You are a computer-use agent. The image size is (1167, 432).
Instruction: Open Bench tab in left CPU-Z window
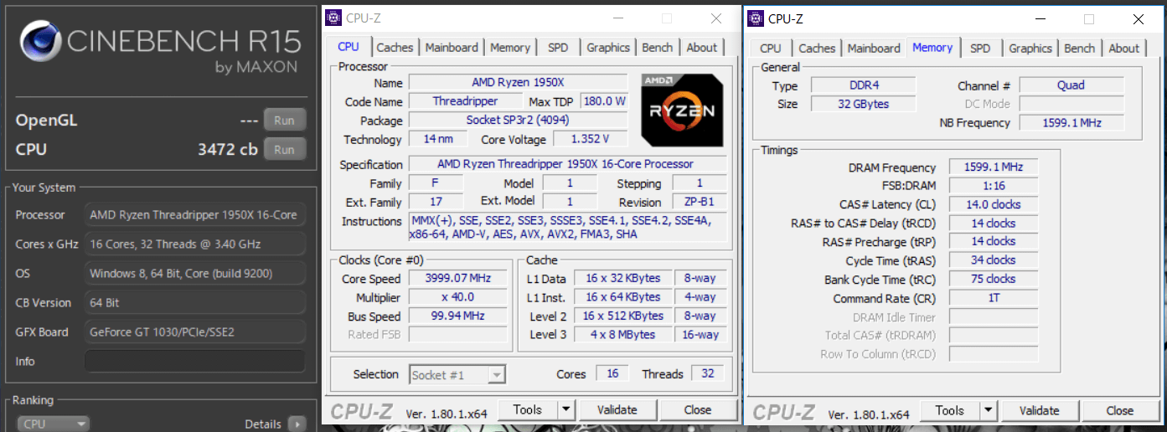tap(658, 48)
